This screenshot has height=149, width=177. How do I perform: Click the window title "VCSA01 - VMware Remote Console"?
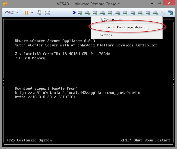pos(88,4)
